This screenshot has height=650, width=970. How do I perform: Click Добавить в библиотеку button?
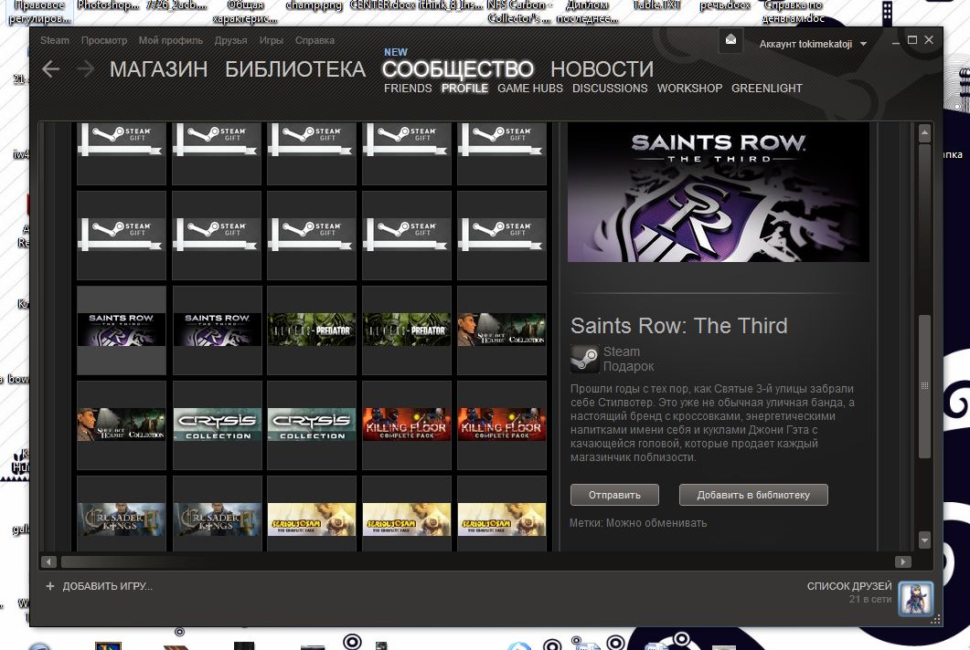click(753, 495)
